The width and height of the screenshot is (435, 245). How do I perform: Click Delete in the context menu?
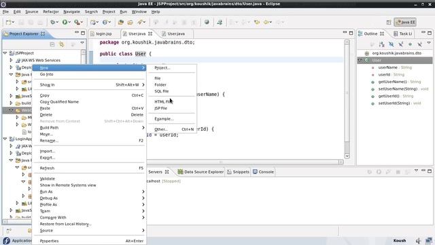(x=89, y=115)
